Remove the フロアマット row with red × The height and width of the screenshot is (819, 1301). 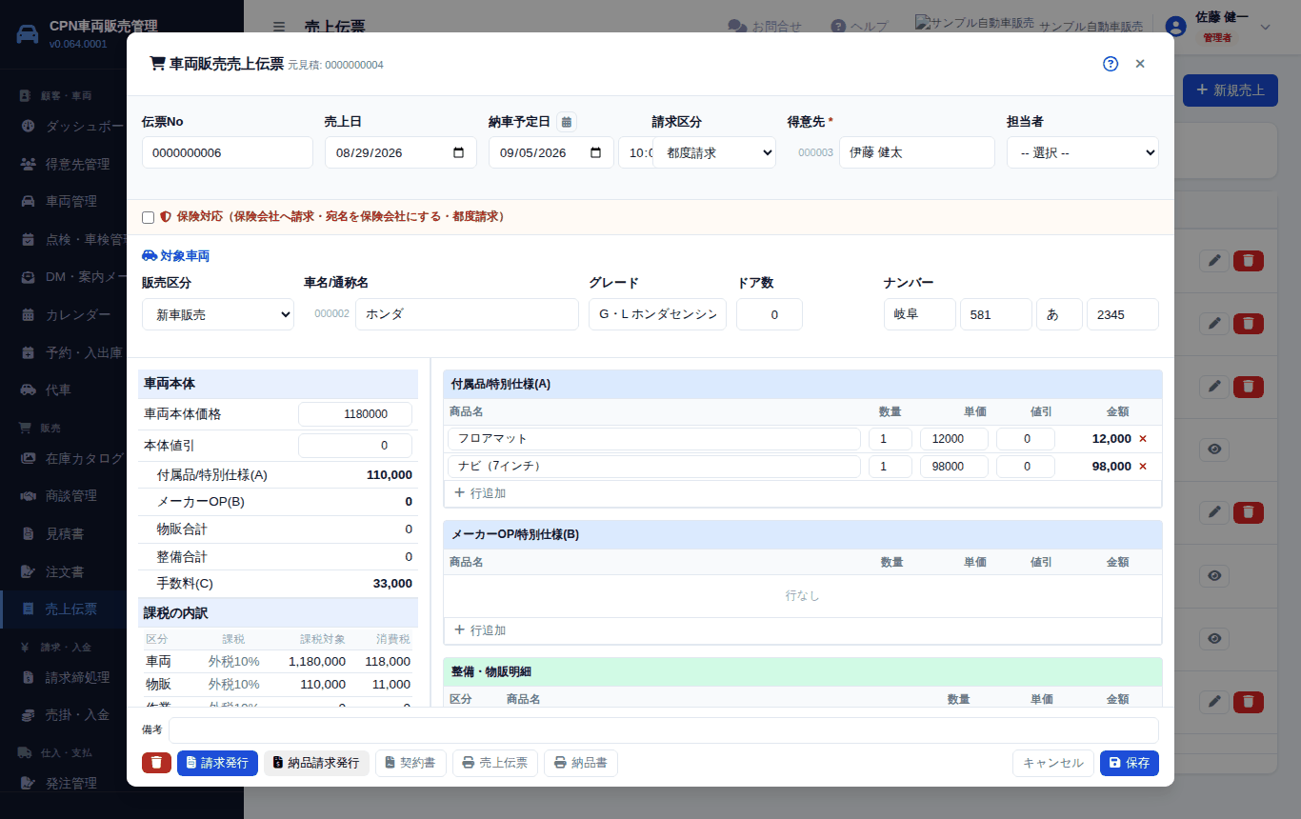[1143, 439]
